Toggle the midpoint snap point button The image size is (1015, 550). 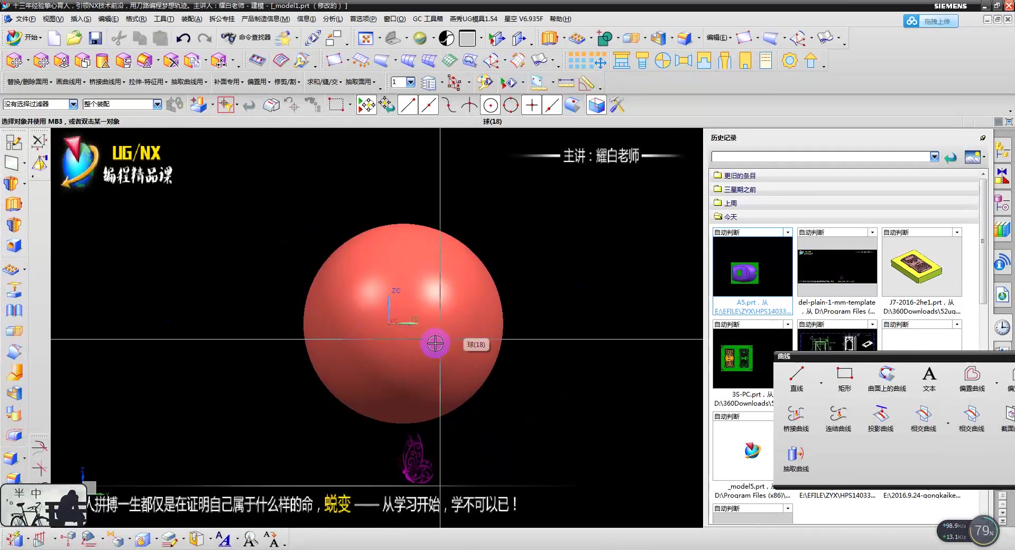[x=428, y=105]
